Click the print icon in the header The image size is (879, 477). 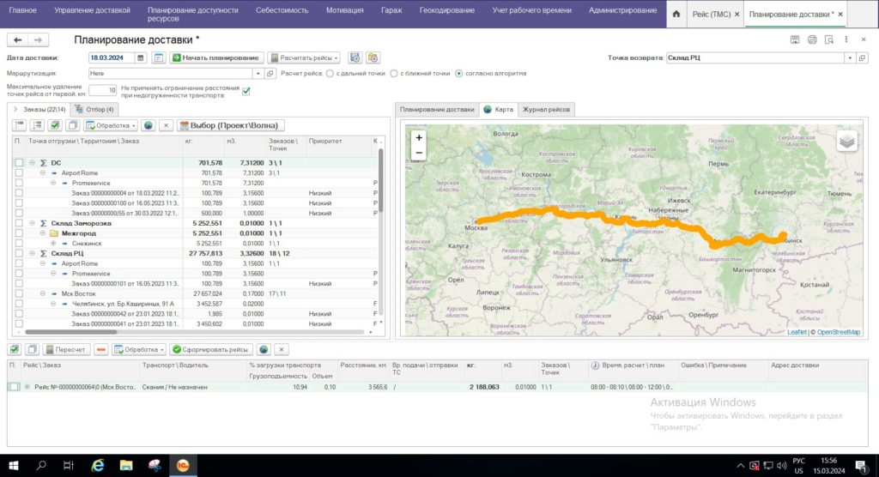(811, 40)
